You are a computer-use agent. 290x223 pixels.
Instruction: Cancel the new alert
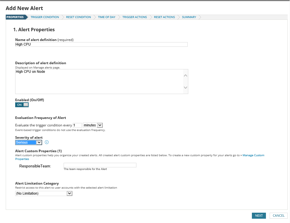[278, 216]
